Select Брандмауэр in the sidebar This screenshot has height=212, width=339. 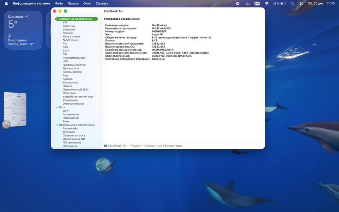tap(71, 114)
